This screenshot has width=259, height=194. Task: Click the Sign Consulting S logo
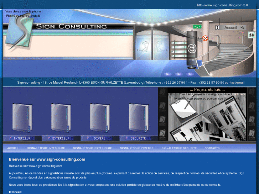click(x=19, y=32)
